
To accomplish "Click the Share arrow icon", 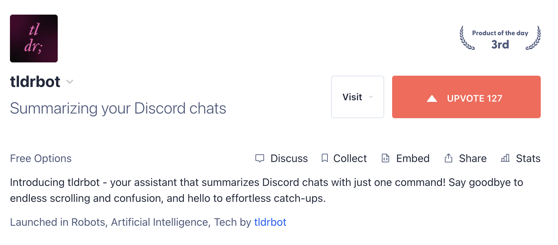I will pos(449,158).
